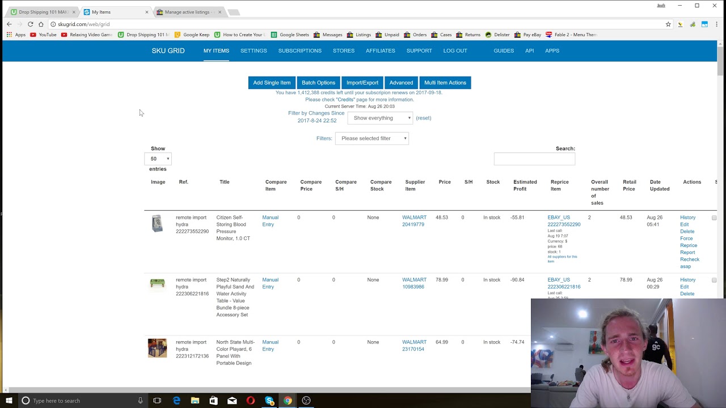Viewport: 726px width, 408px height.
Task: Open the Relaxing Video Game bookmark
Action: point(87,35)
